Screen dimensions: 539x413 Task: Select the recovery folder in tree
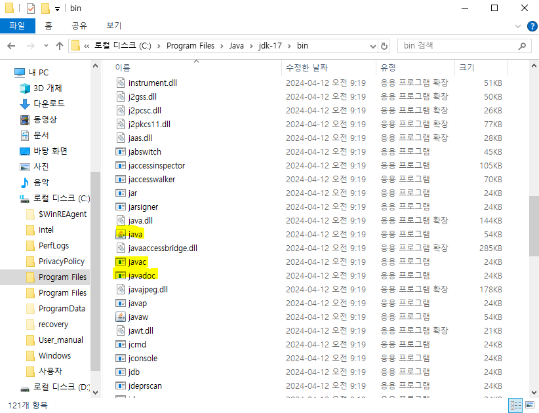pyautogui.click(x=53, y=324)
